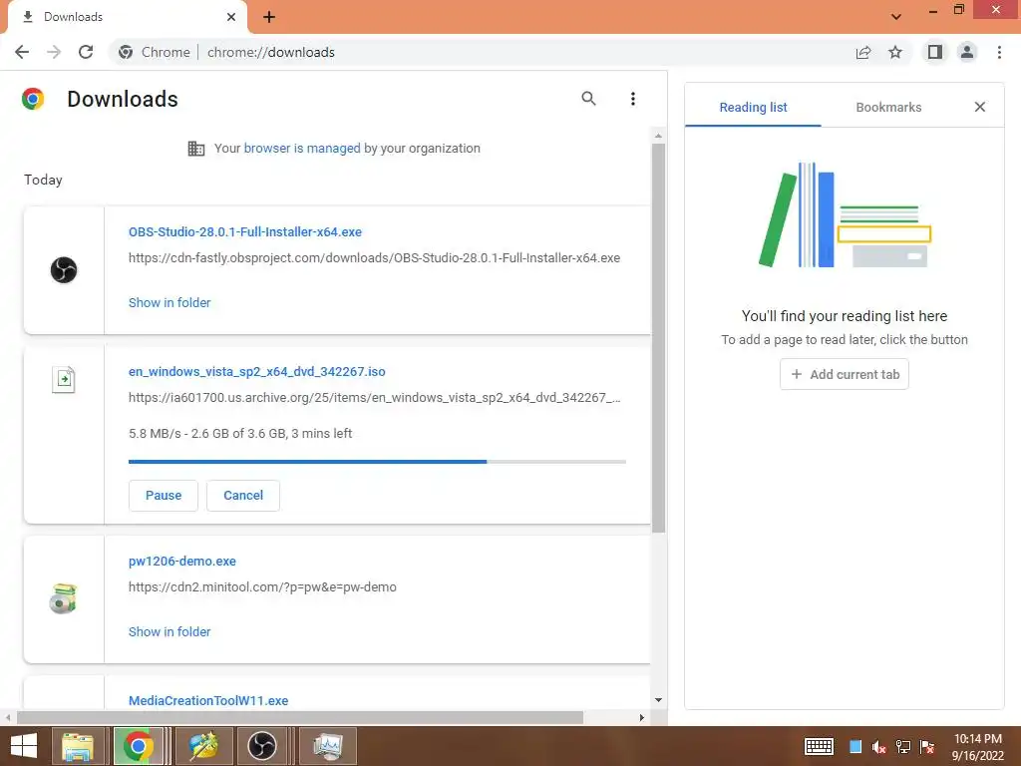Image resolution: width=1021 pixels, height=766 pixels.
Task: Click the Add current tab button
Action: (x=844, y=375)
